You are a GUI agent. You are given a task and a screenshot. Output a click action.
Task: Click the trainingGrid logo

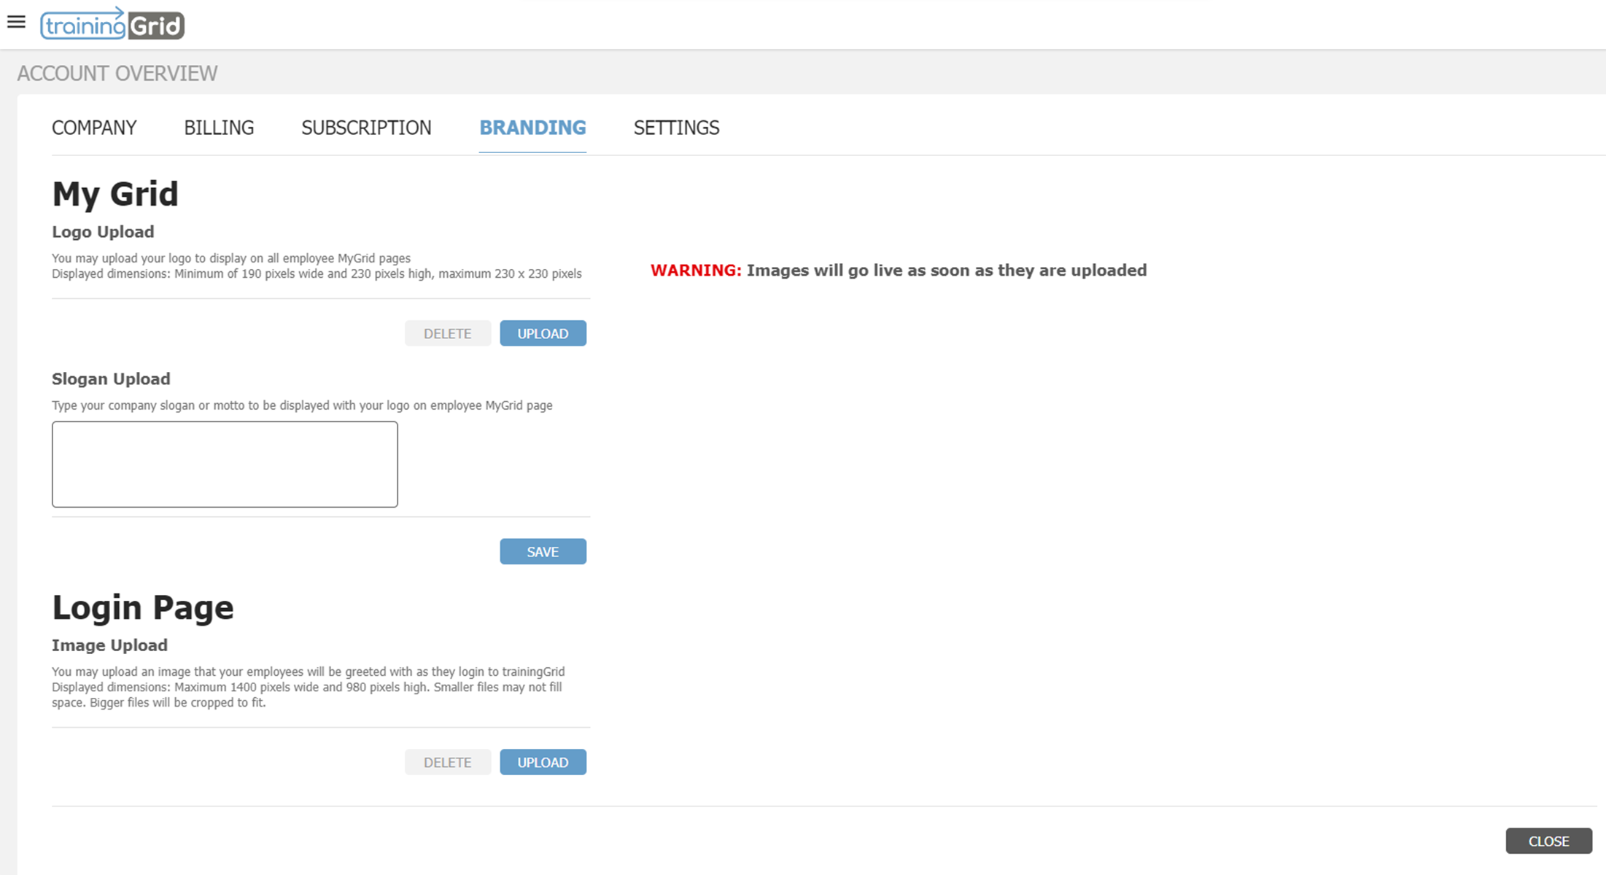click(x=112, y=24)
